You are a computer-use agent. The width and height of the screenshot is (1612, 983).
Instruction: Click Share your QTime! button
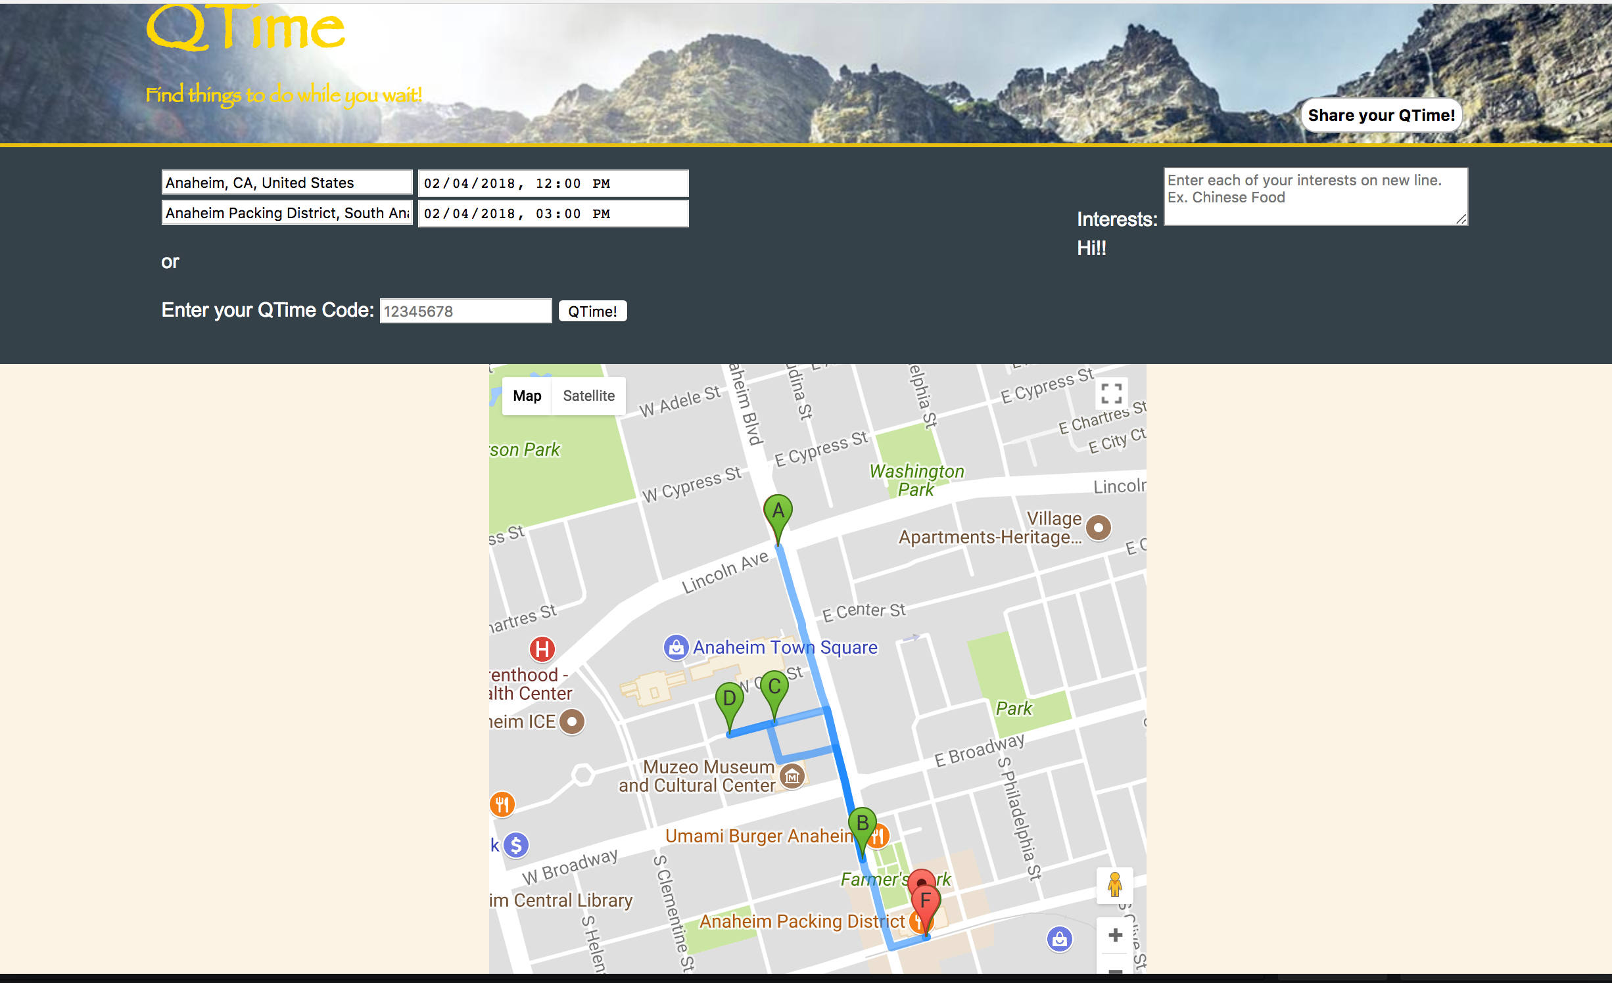point(1381,116)
